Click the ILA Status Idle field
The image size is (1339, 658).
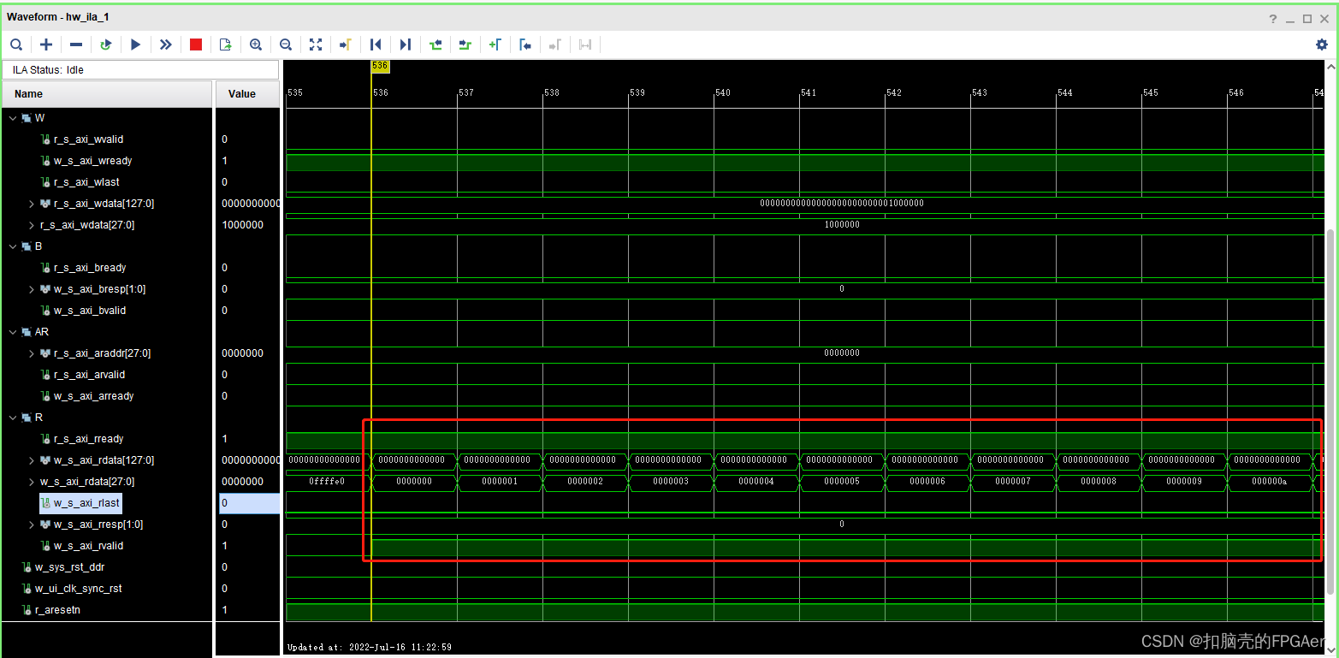click(141, 69)
